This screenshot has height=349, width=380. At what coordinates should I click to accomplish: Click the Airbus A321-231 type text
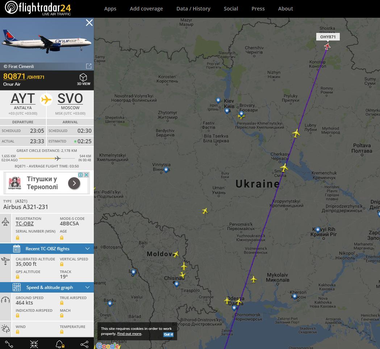pyautogui.click(x=25, y=207)
